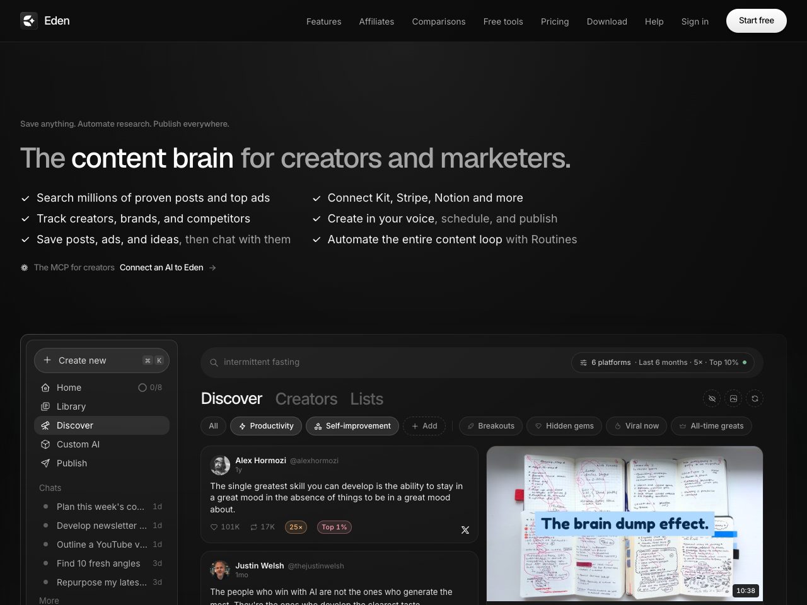Enable the Hidden gems filter
Screen dimensions: 807x605
564,426
